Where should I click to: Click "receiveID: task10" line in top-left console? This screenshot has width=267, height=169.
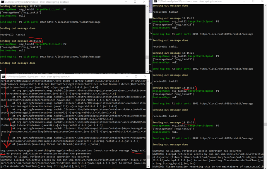(x=13, y=35)
